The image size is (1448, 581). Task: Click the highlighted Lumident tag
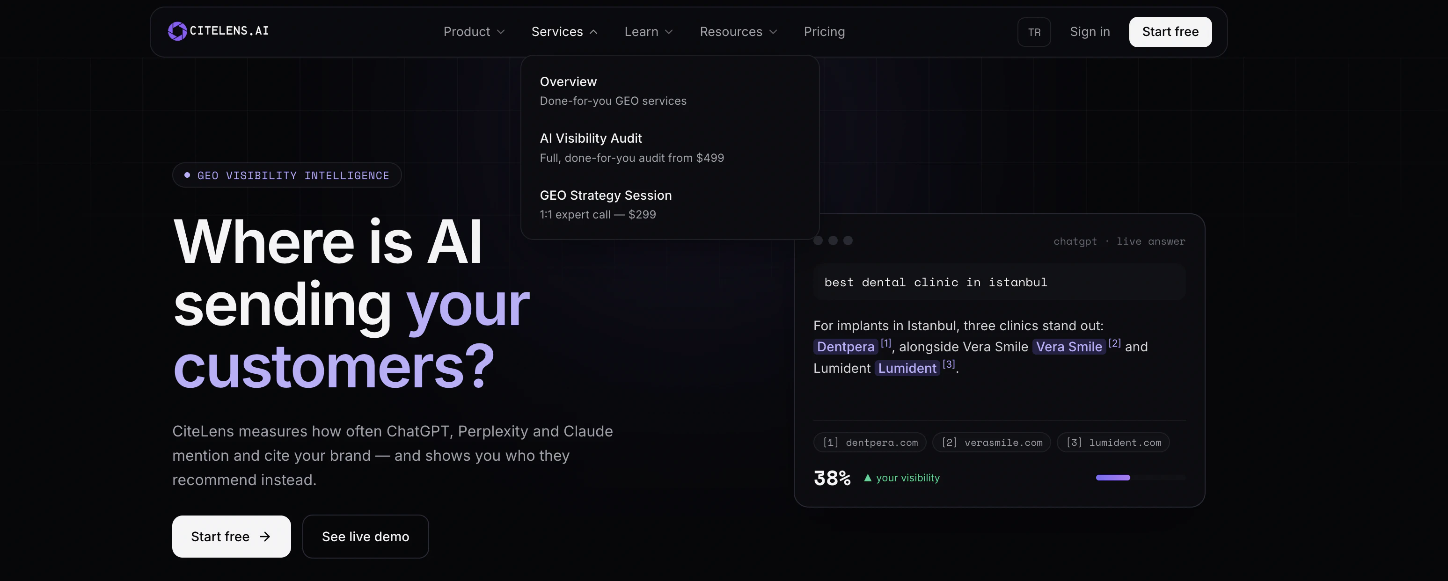pyautogui.click(x=907, y=368)
